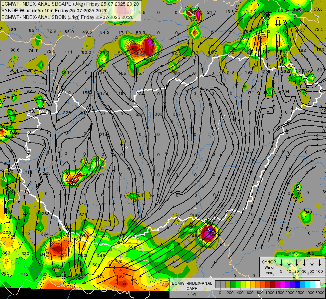This screenshot has width=326, height=299.
Task: Select the bright magenta legend swatch
Action: tap(283, 284)
